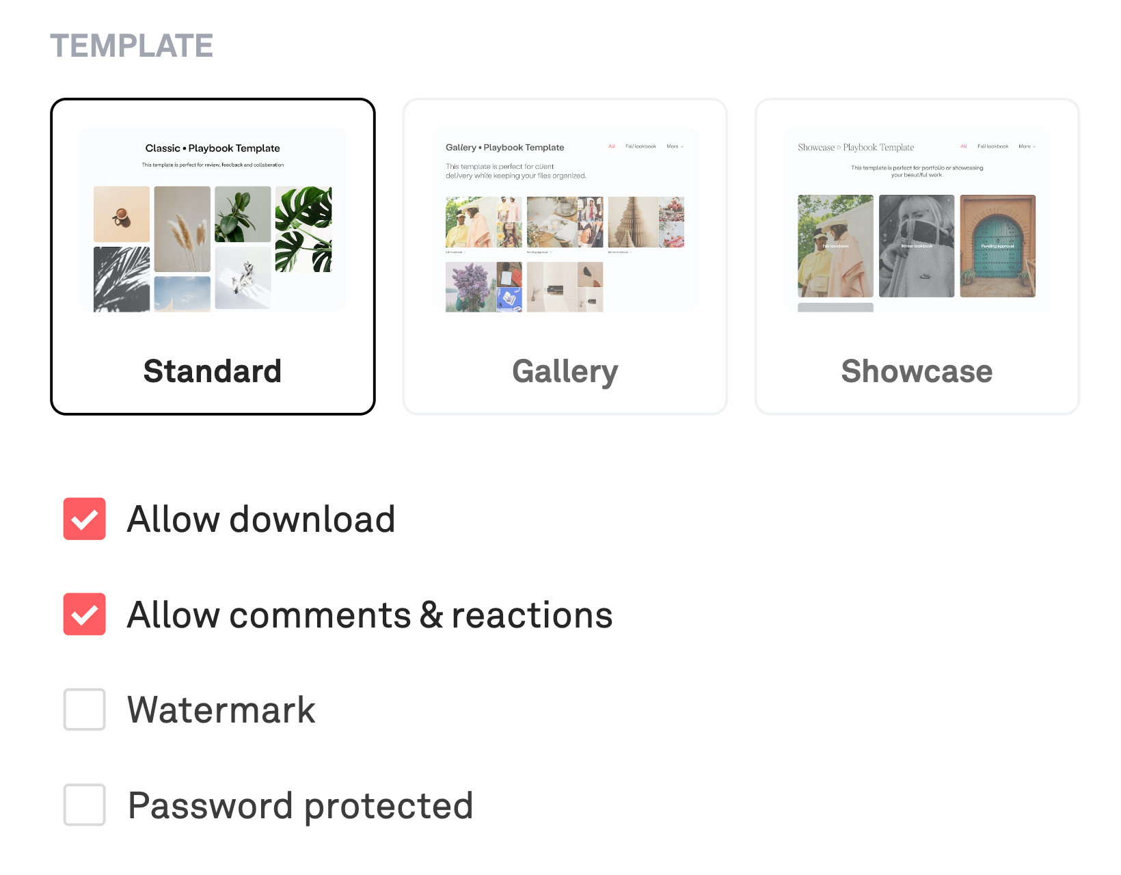Click the teal door photo in Showcase preview
The width and height of the screenshot is (1121, 875).
coord(997,246)
